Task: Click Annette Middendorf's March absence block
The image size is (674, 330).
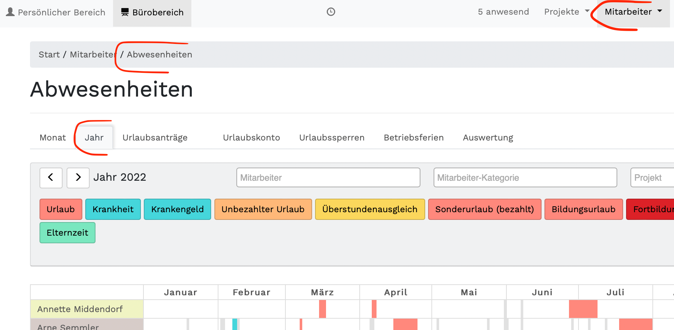Action: 322,309
